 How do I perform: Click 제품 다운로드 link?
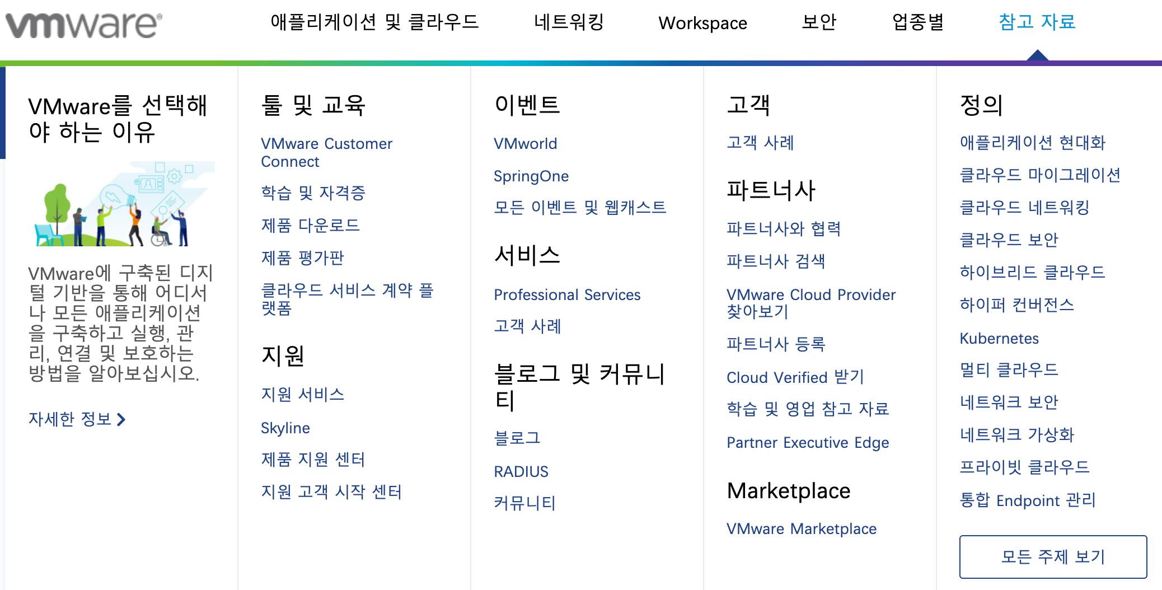tap(310, 226)
